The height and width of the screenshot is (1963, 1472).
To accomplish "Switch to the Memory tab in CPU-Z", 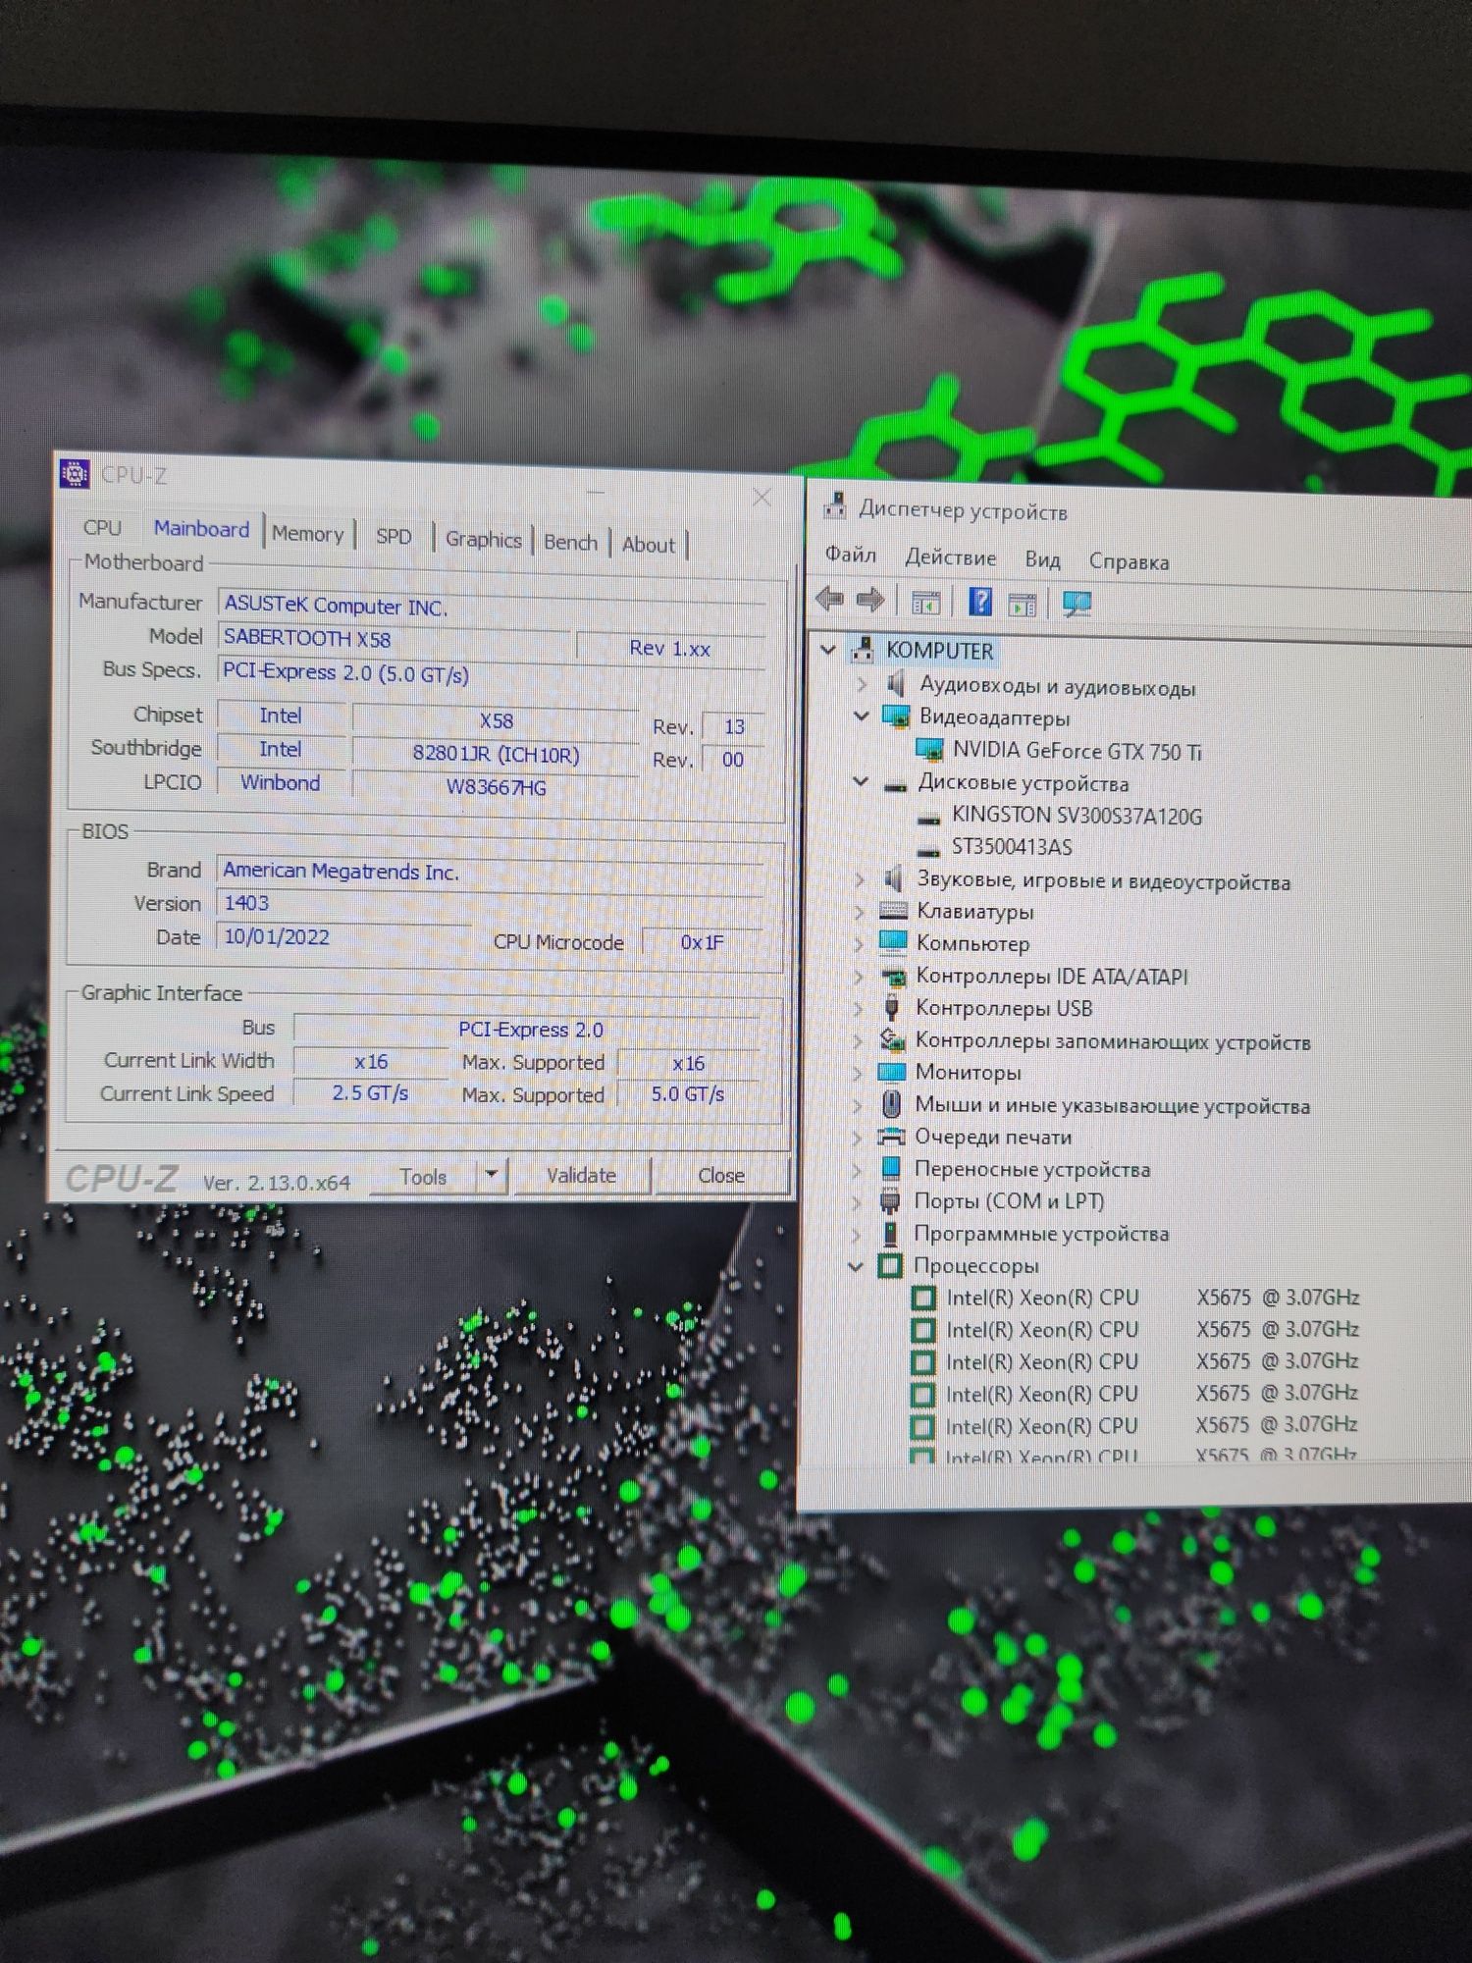I will click(308, 533).
